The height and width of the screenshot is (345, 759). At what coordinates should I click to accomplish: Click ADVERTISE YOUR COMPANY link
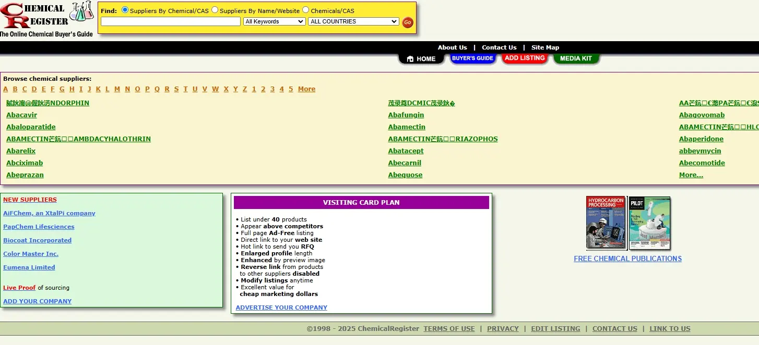tap(281, 307)
